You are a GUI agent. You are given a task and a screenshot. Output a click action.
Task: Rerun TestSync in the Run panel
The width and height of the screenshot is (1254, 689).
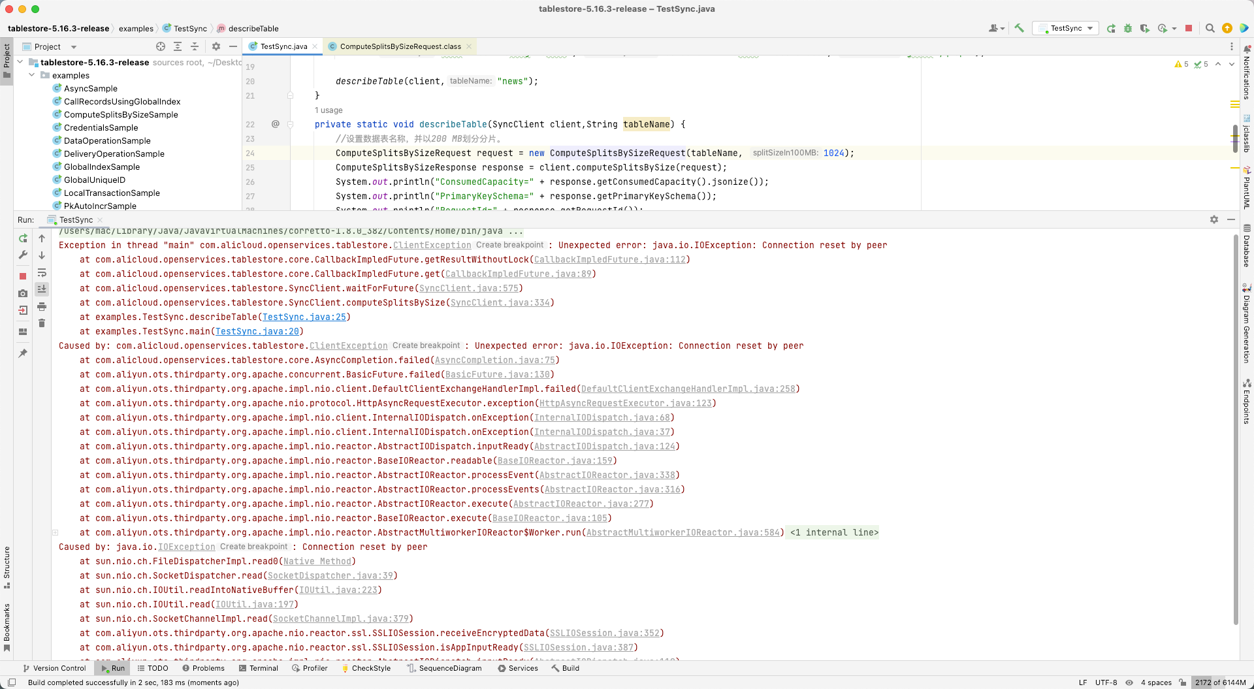tap(23, 238)
